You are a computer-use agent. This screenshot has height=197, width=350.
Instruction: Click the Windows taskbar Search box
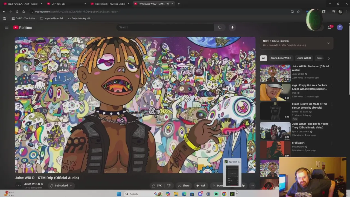coord(143,194)
